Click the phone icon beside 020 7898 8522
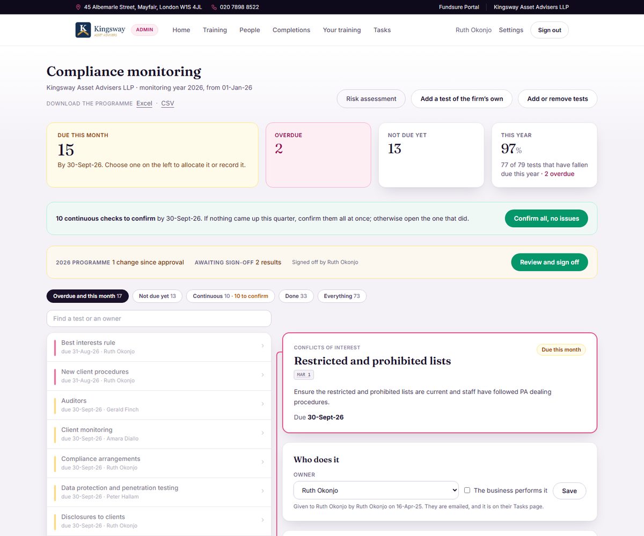The width and height of the screenshot is (644, 536). [x=214, y=7]
